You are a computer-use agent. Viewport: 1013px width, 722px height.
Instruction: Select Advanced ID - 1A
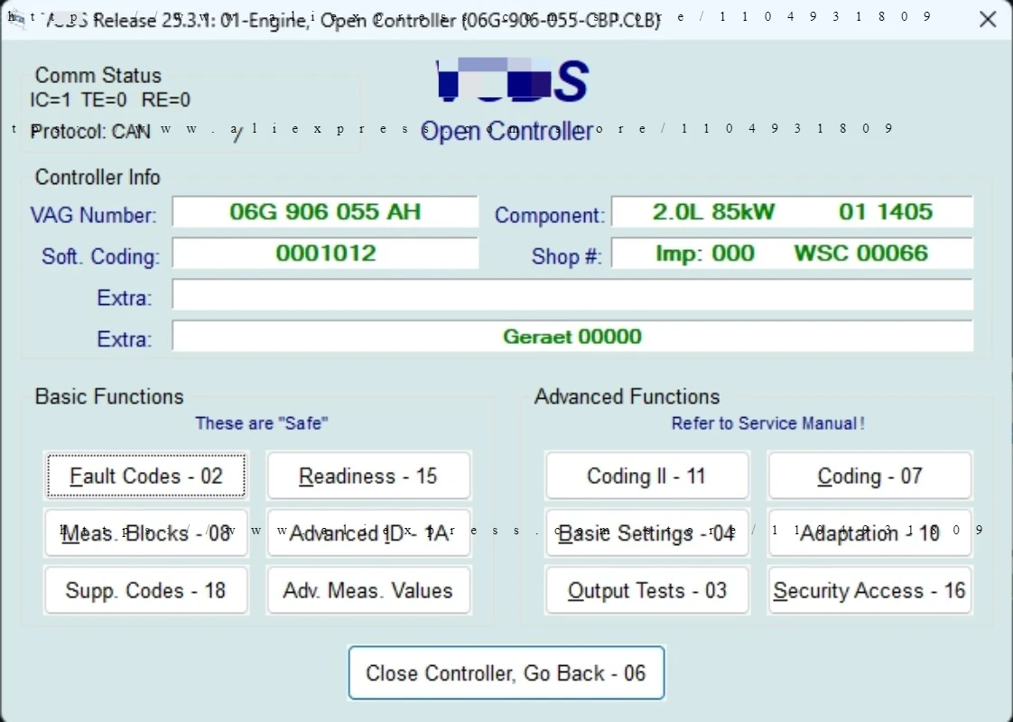tap(369, 533)
